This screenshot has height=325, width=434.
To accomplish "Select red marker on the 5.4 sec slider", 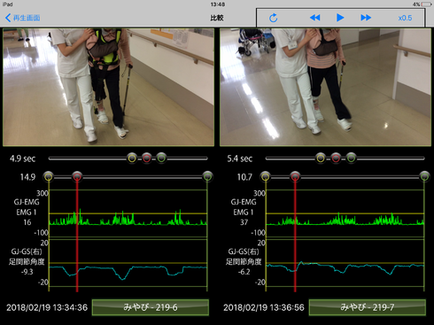I will 336,159.
